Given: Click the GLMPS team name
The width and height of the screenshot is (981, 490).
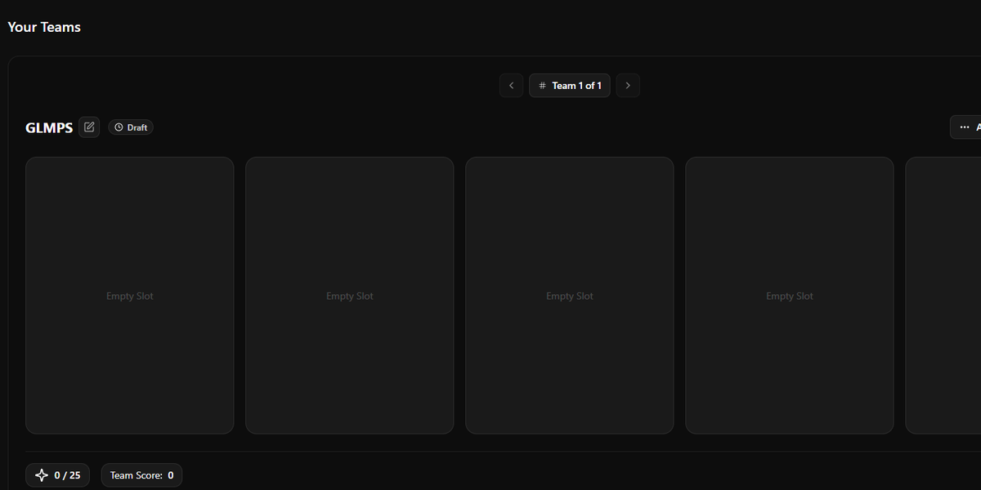Looking at the screenshot, I should click(49, 127).
